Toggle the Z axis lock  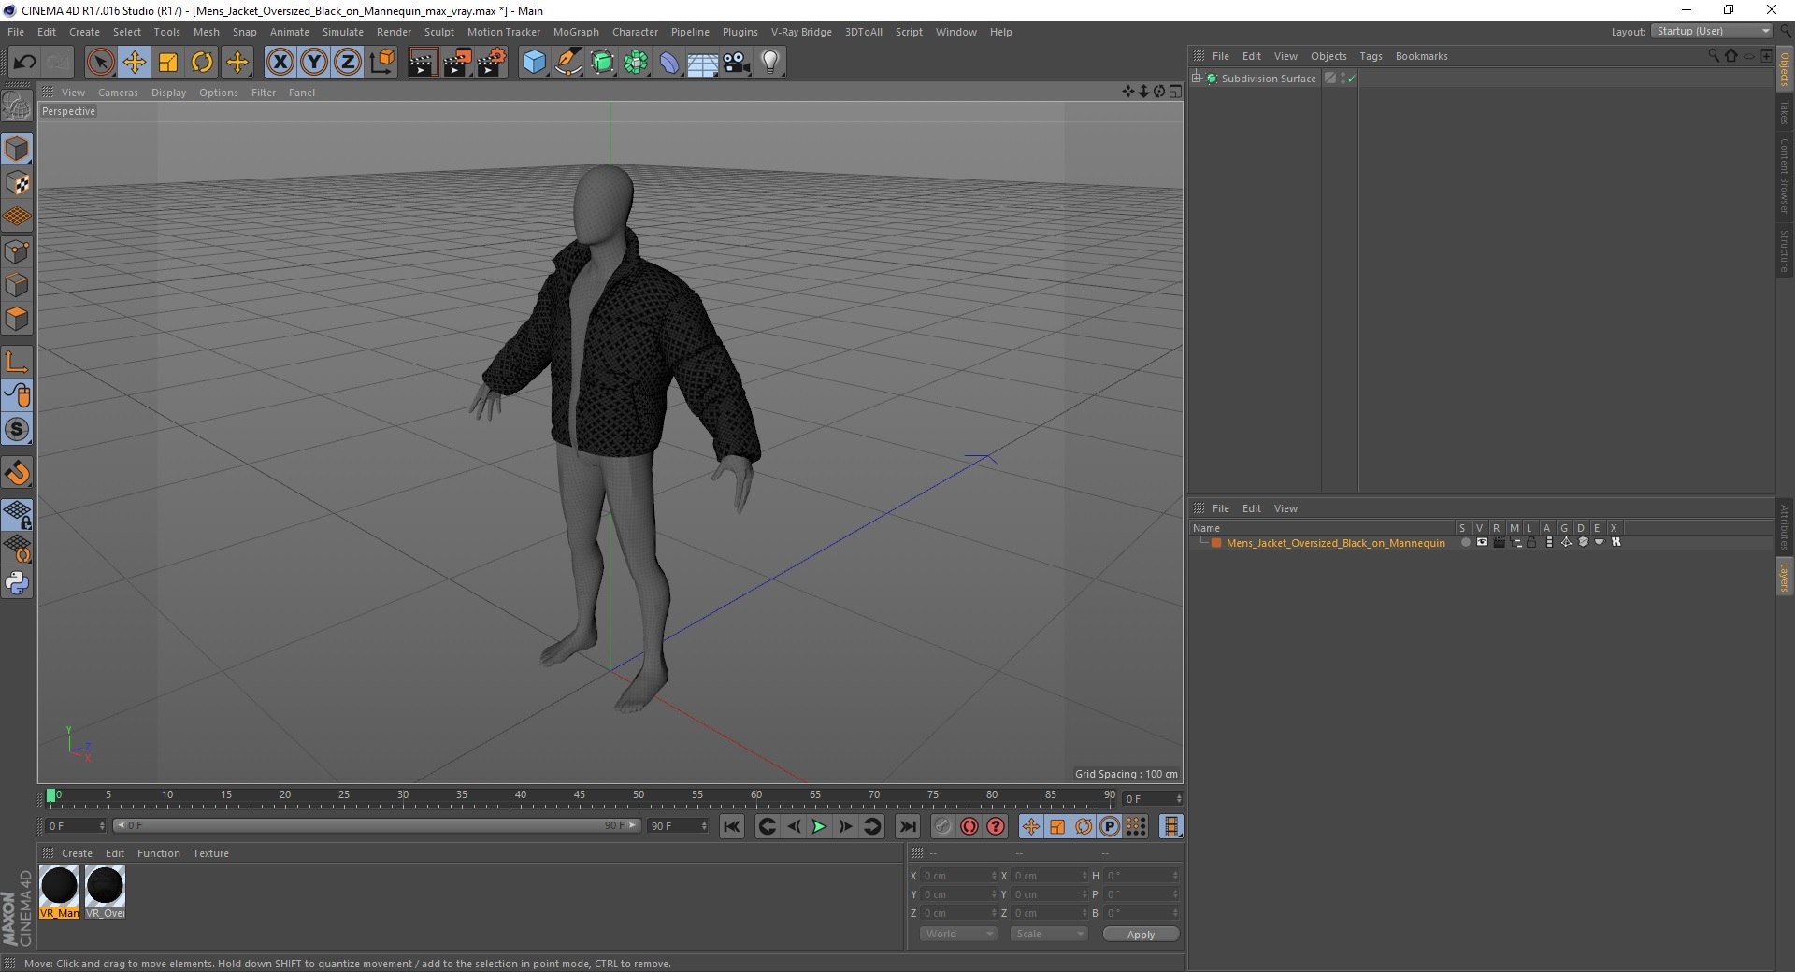click(348, 63)
